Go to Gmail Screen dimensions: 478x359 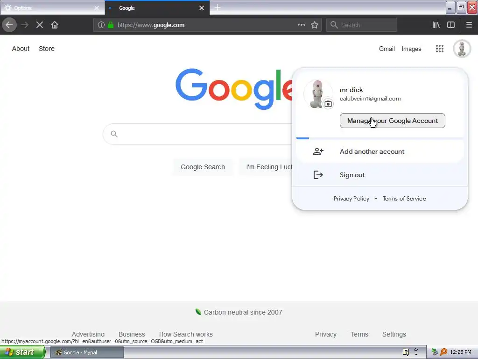(x=387, y=49)
